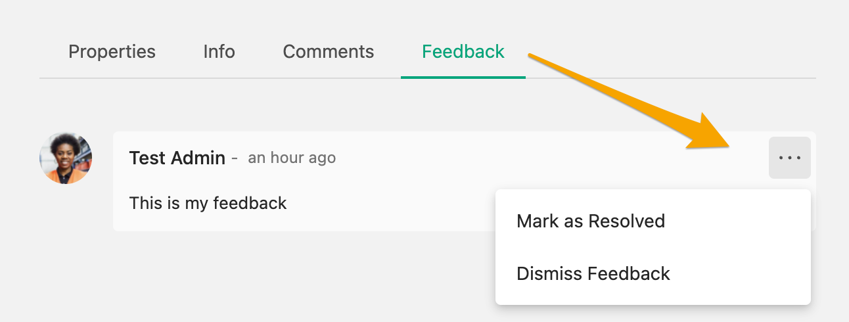Viewport: 849px width, 322px height.
Task: Click the Test Admin profile avatar
Action: (66, 158)
